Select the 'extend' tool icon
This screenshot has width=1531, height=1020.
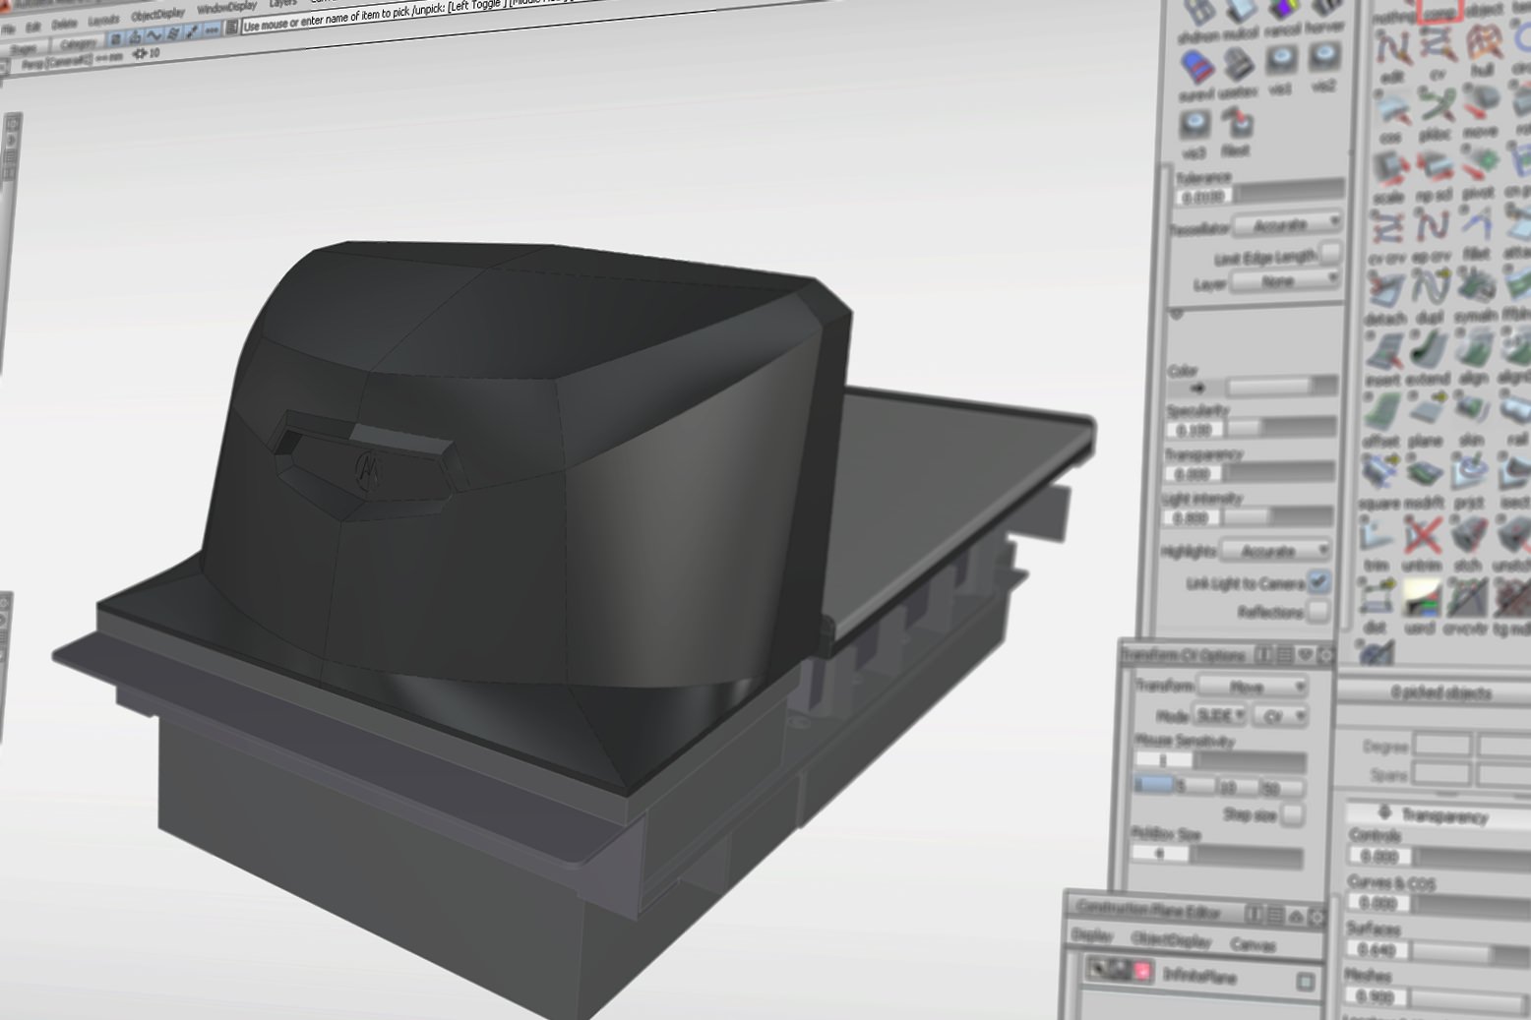point(1428,350)
